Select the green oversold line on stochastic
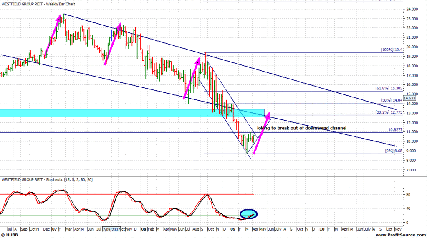Image resolution: width=427 pixels, height=238 pixels. coord(127,216)
